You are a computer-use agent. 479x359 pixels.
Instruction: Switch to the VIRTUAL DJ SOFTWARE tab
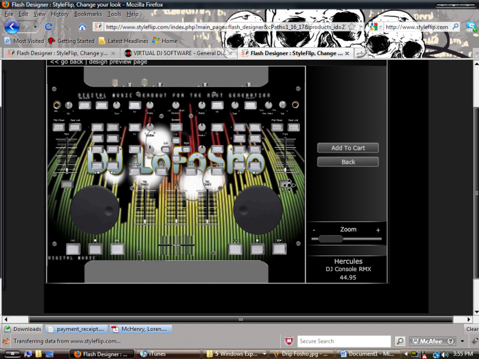point(178,53)
